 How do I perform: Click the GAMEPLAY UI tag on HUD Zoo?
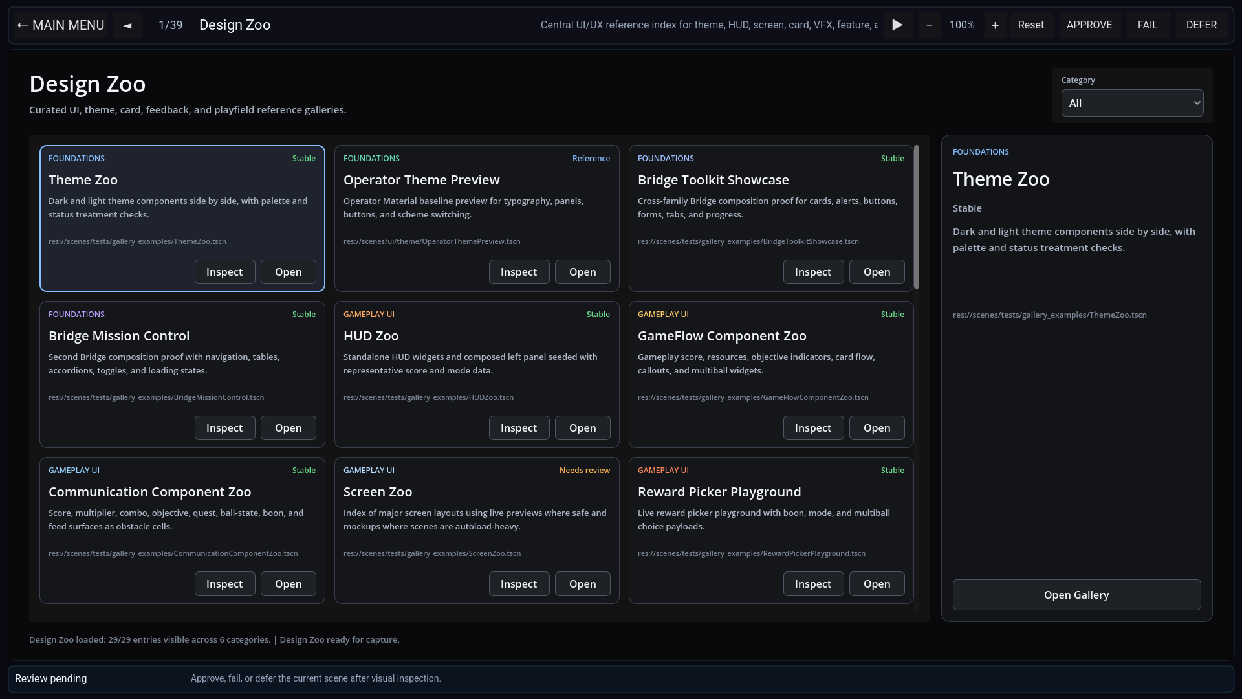click(x=369, y=315)
